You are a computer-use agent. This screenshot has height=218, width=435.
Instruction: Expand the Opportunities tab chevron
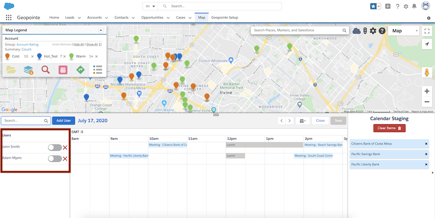pos(168,18)
